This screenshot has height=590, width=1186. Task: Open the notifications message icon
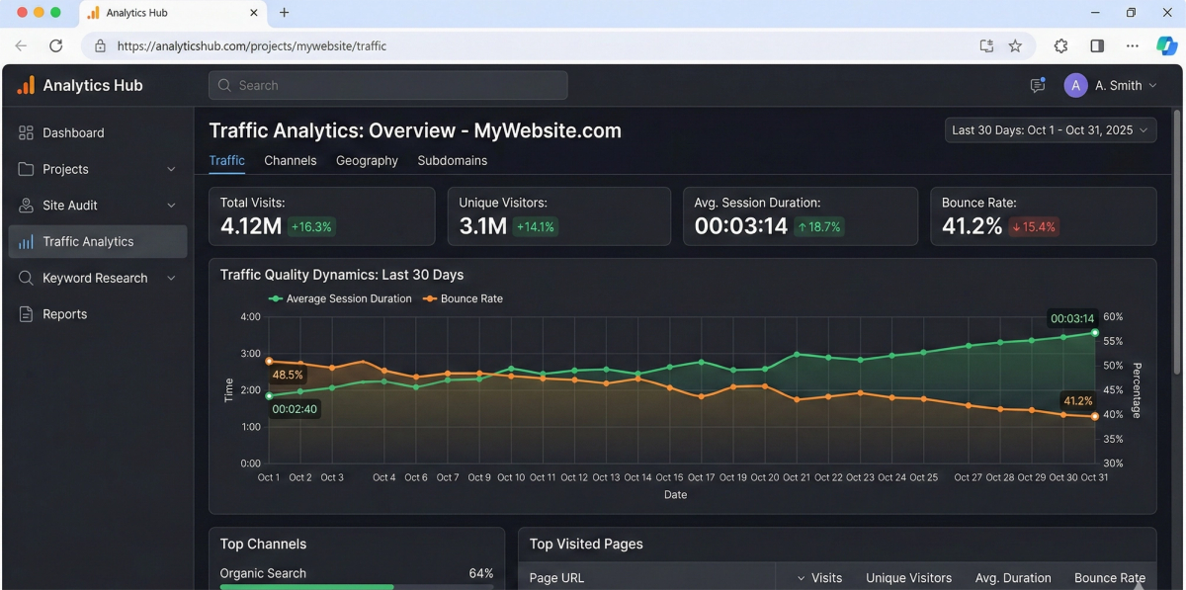[1037, 85]
